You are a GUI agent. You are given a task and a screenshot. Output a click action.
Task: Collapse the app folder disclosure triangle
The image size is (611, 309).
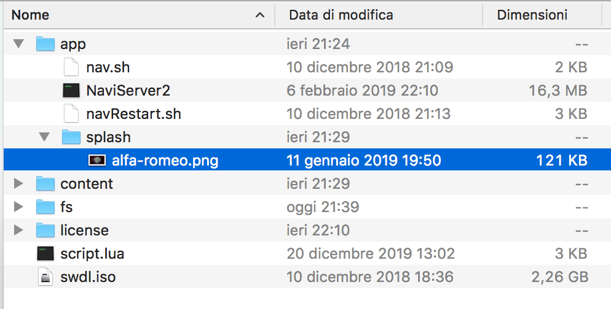click(x=18, y=44)
